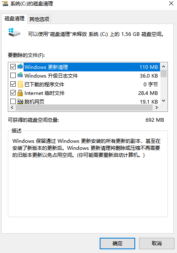Image resolution: width=177 pixels, height=253 pixels.
Task: Click the Internet 临时文件 padlock icon
Action: (20, 93)
